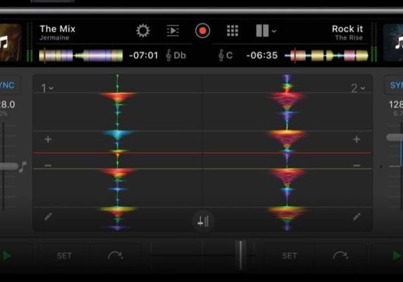Expand the deck 2 dropdown chevron

[359, 89]
